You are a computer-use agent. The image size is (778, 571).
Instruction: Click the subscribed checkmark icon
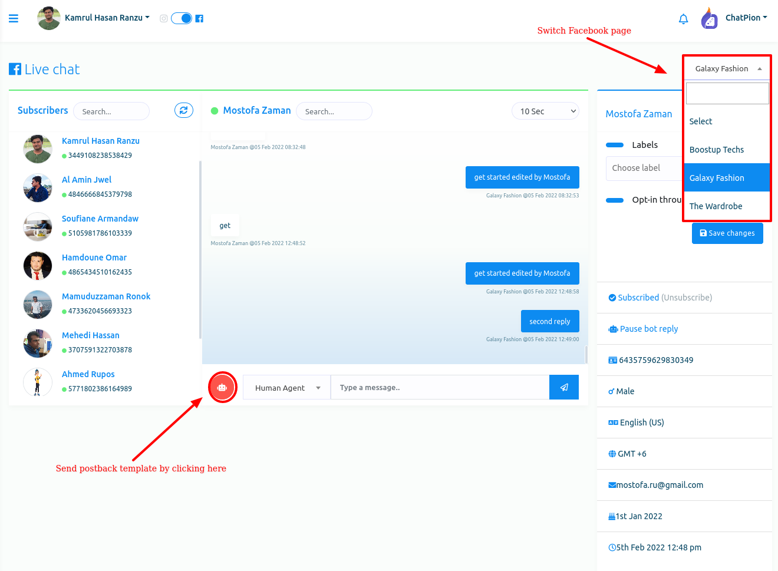(612, 298)
